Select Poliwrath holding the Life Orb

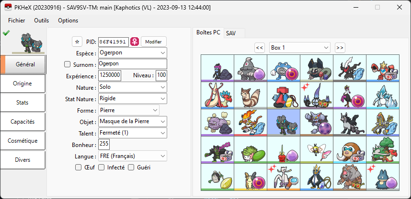pos(284,68)
